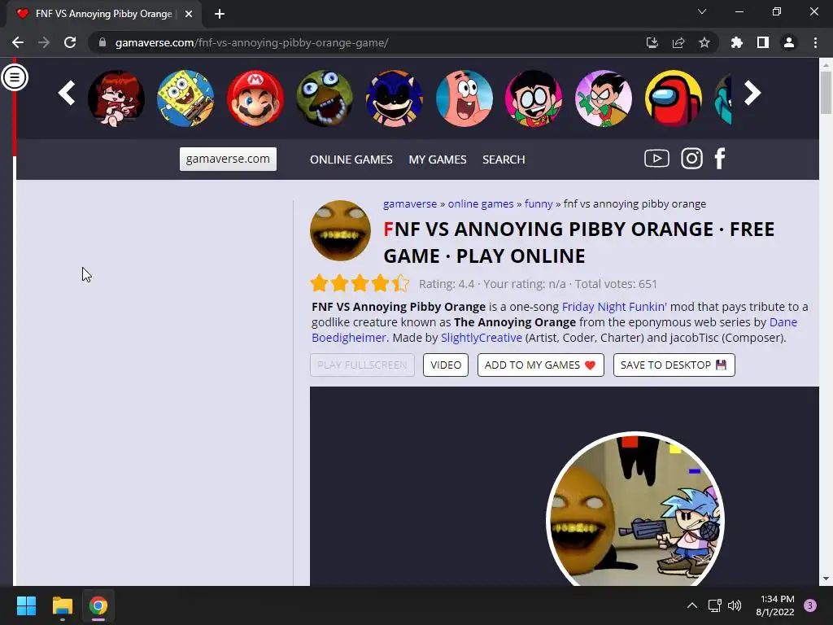Select the FNF VS Annoying Pibby Orange tab
The image size is (833, 625).
(104, 14)
